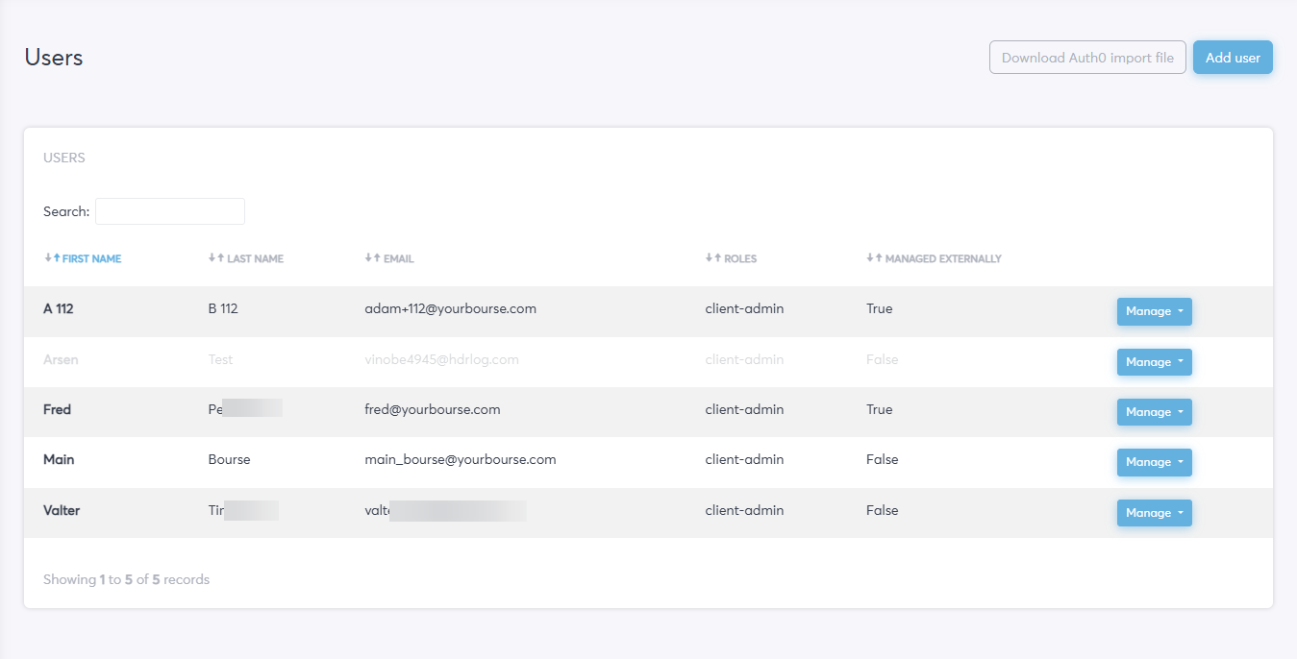The image size is (1297, 659).
Task: Sort table by Email column header
Action: tap(399, 258)
